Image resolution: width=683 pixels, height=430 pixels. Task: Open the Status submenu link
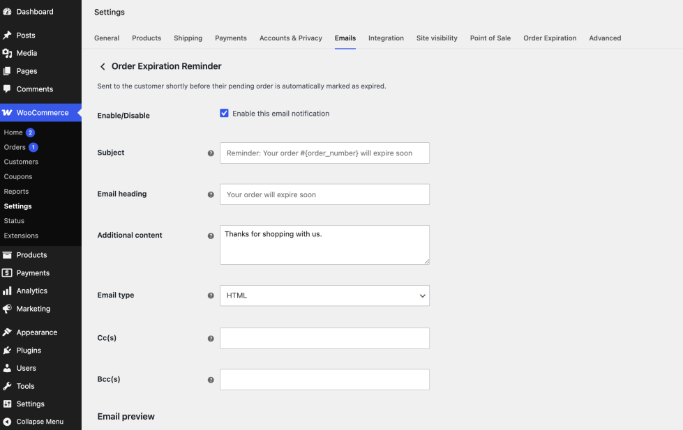point(14,221)
